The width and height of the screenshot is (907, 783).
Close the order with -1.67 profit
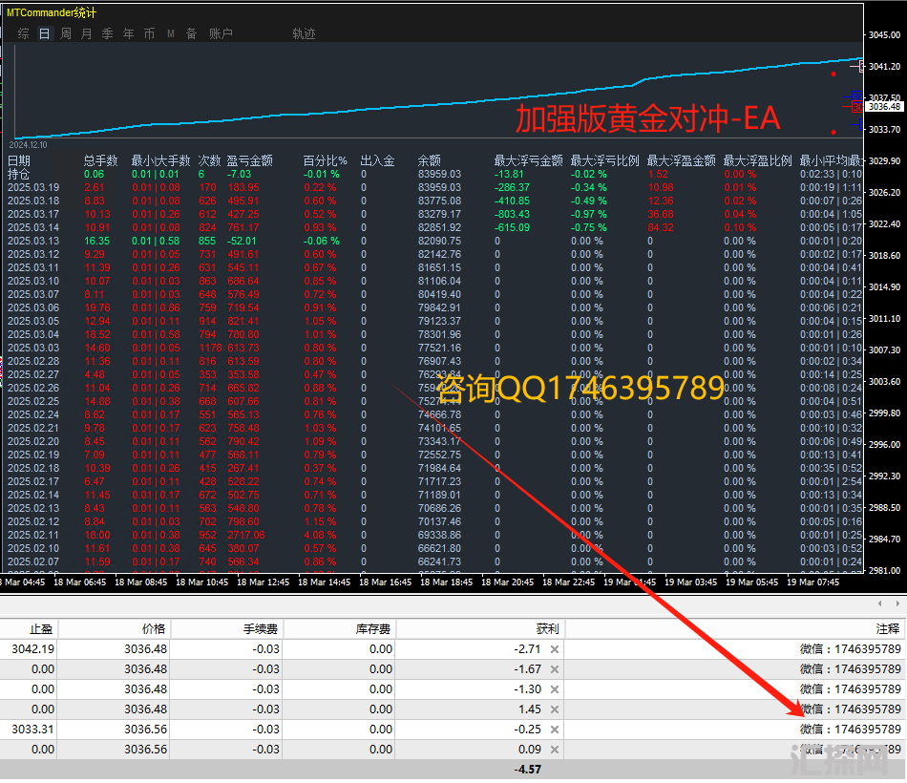pos(555,669)
